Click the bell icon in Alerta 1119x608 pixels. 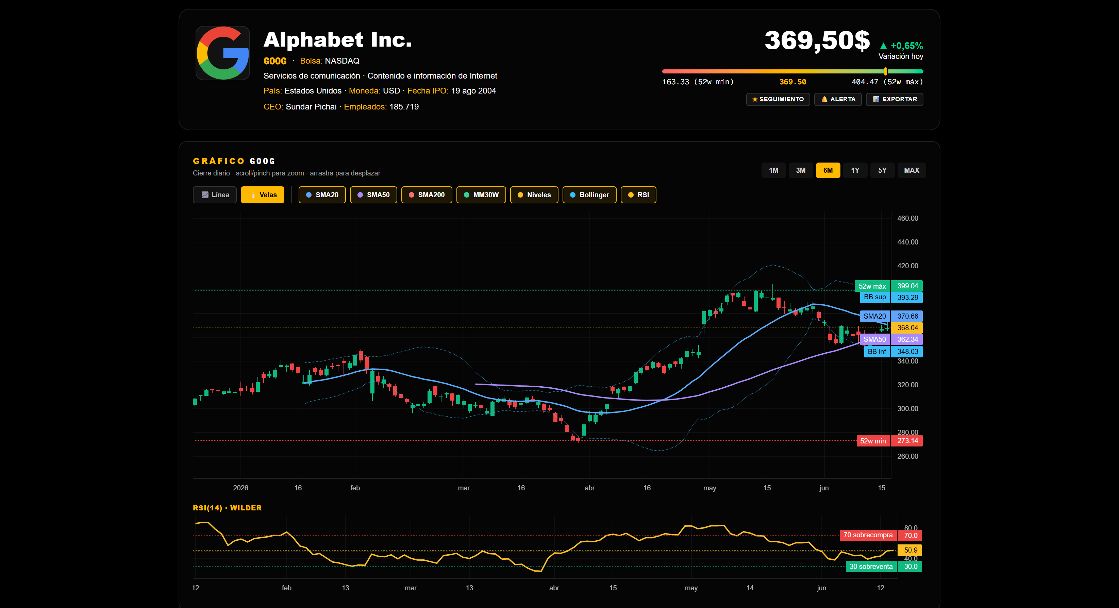tap(824, 99)
